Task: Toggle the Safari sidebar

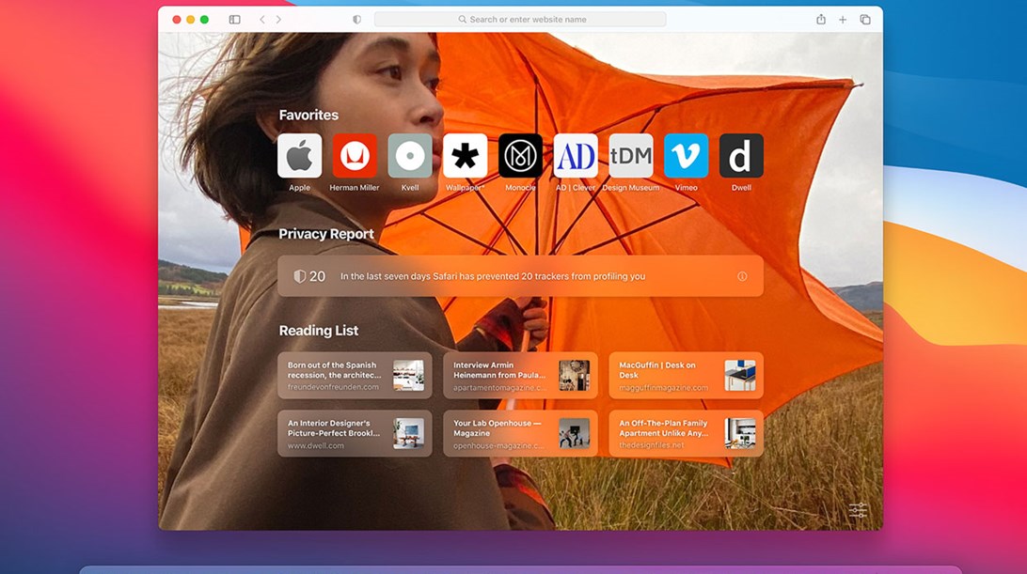Action: [x=234, y=20]
